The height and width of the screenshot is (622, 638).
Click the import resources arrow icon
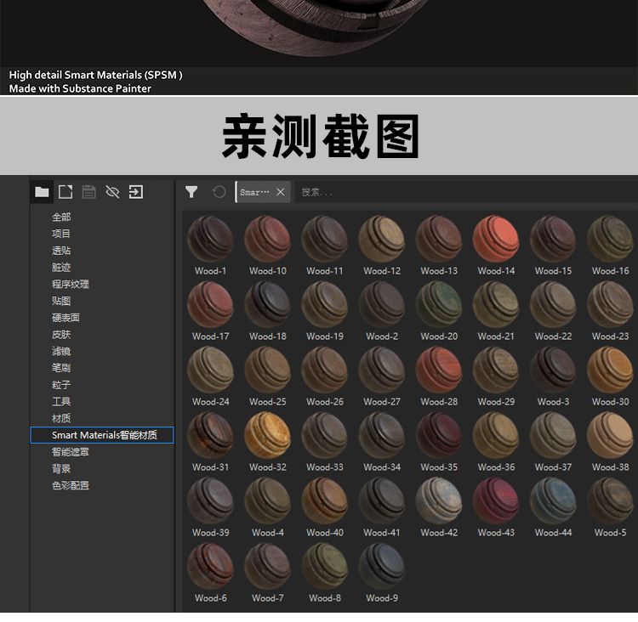136,192
